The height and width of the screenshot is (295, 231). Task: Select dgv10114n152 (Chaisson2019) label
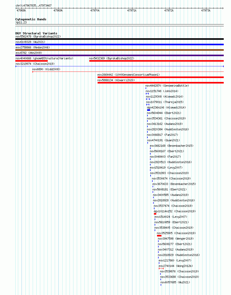tap(175, 211)
